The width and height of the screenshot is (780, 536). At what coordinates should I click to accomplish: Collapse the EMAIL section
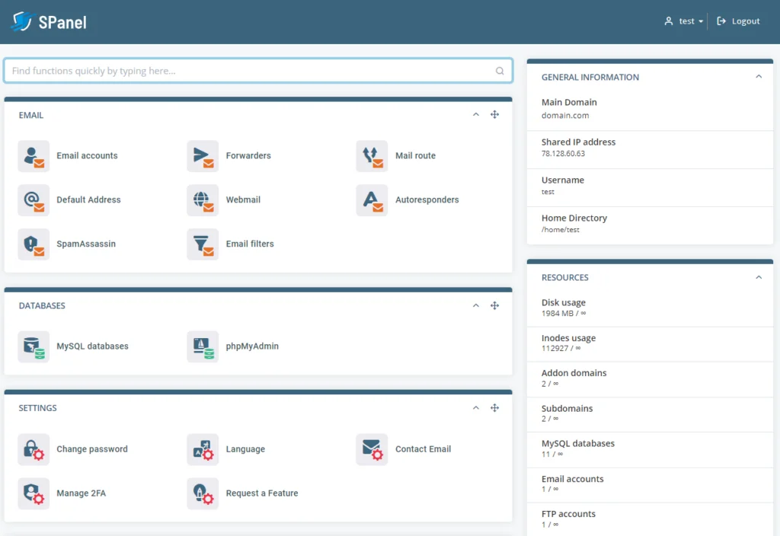tap(475, 113)
